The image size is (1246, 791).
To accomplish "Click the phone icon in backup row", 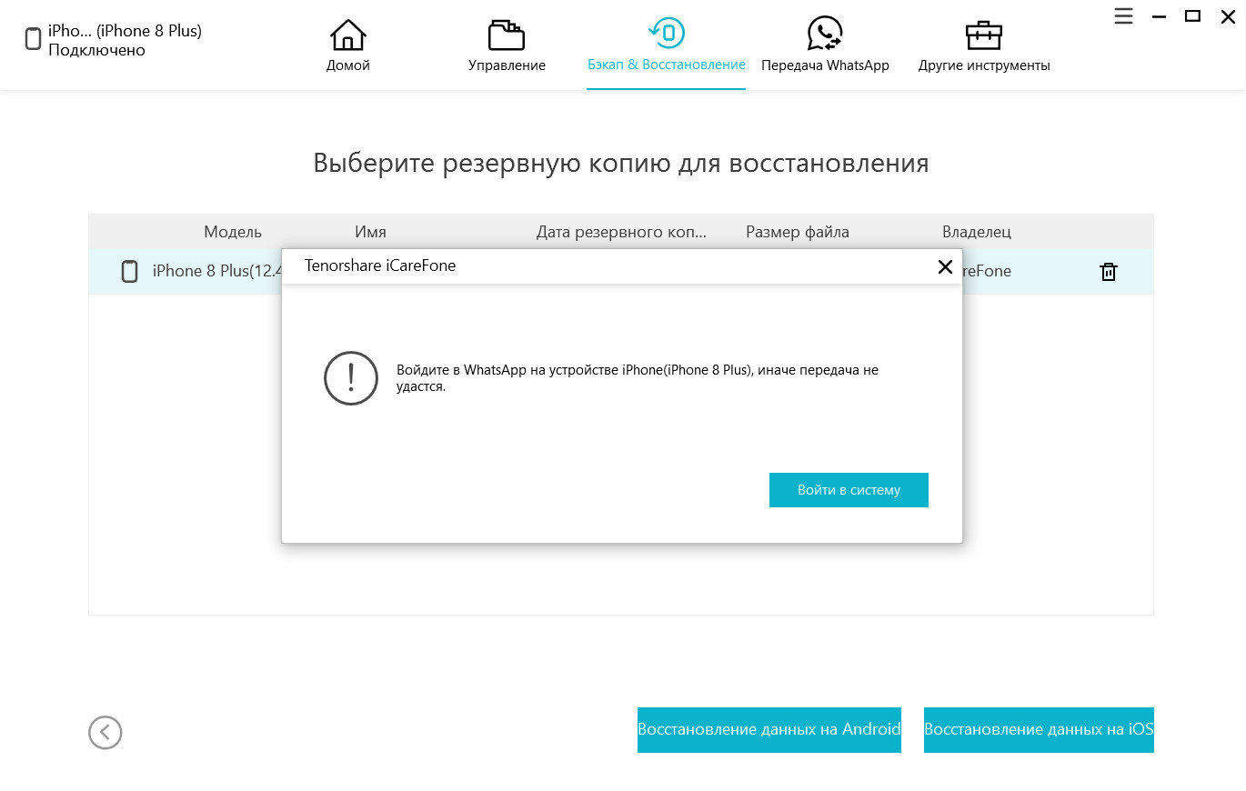I will coord(130,271).
